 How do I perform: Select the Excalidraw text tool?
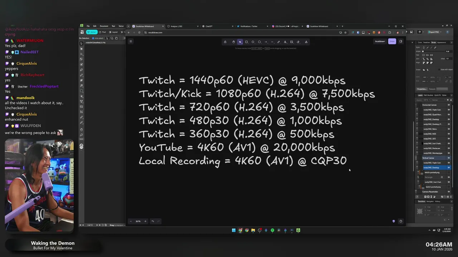click(285, 42)
